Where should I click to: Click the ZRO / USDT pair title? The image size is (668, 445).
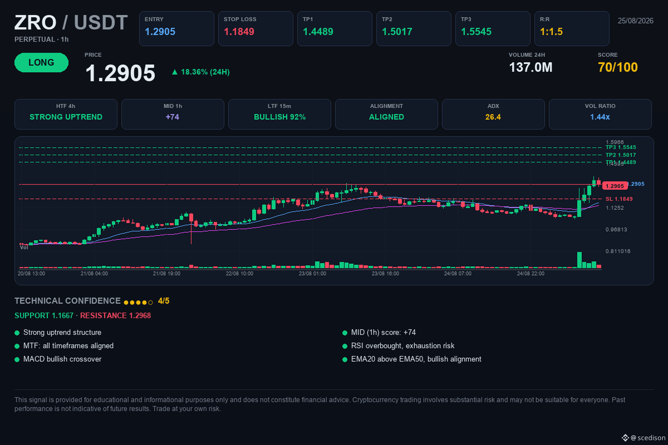tap(71, 23)
